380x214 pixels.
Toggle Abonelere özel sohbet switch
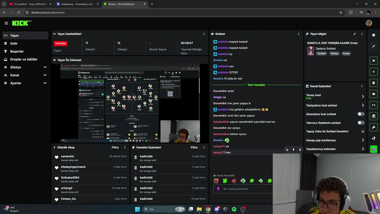tap(361, 114)
